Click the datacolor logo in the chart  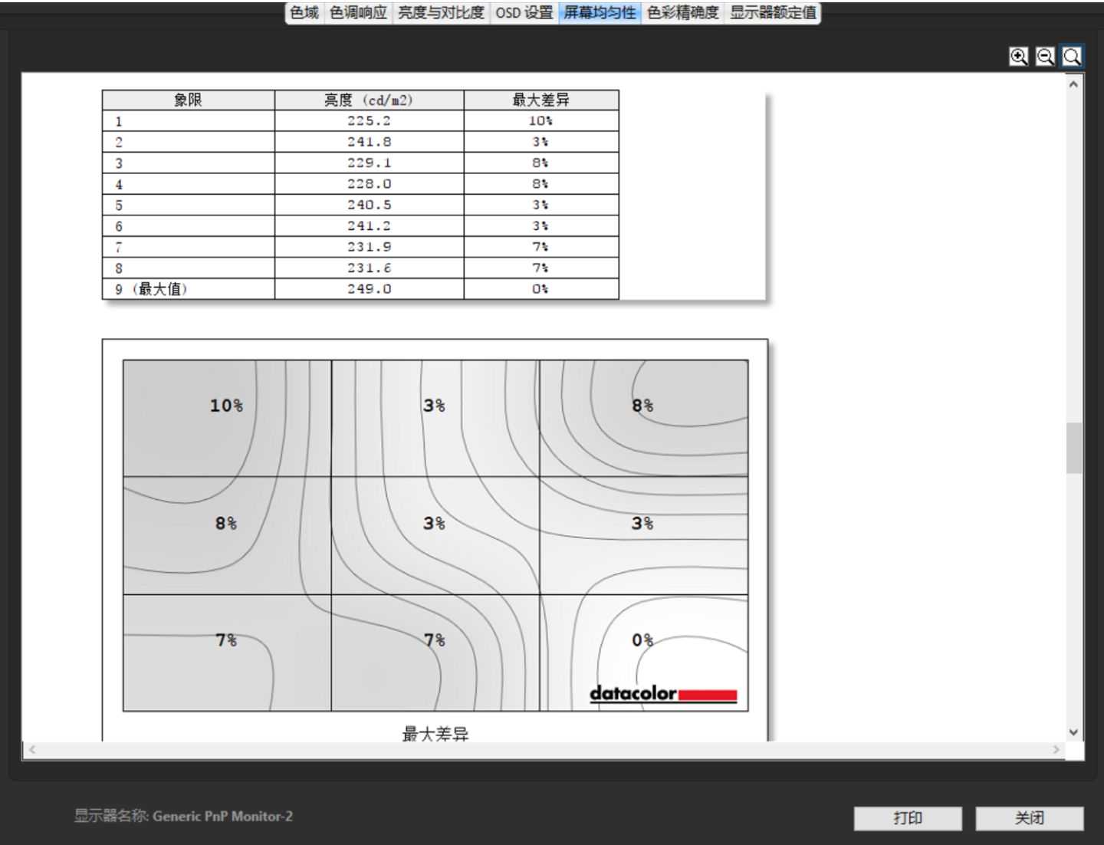click(x=662, y=694)
